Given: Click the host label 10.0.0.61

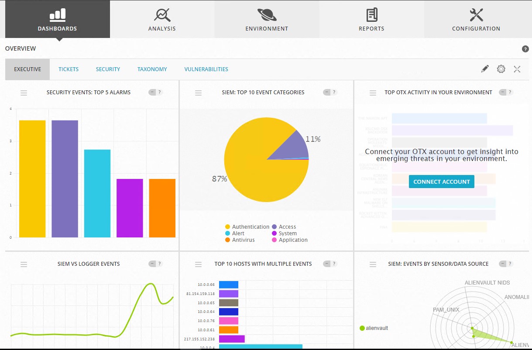Looking at the screenshot, I should [x=206, y=330].
